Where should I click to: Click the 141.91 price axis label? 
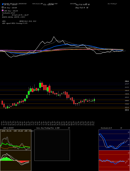[127, 87]
